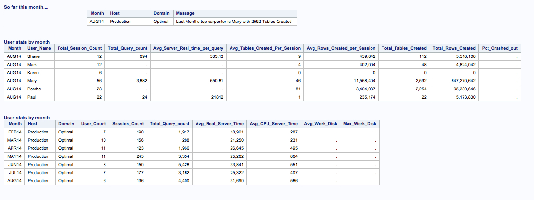Select Avg_Tables_Created_Per_Session header
The width and height of the screenshot is (534, 200).
(265, 48)
